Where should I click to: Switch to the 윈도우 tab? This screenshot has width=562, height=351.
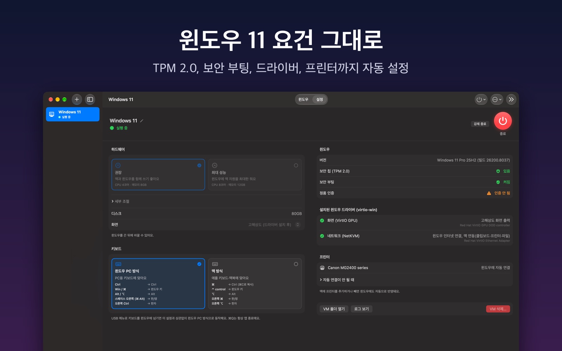tap(303, 99)
